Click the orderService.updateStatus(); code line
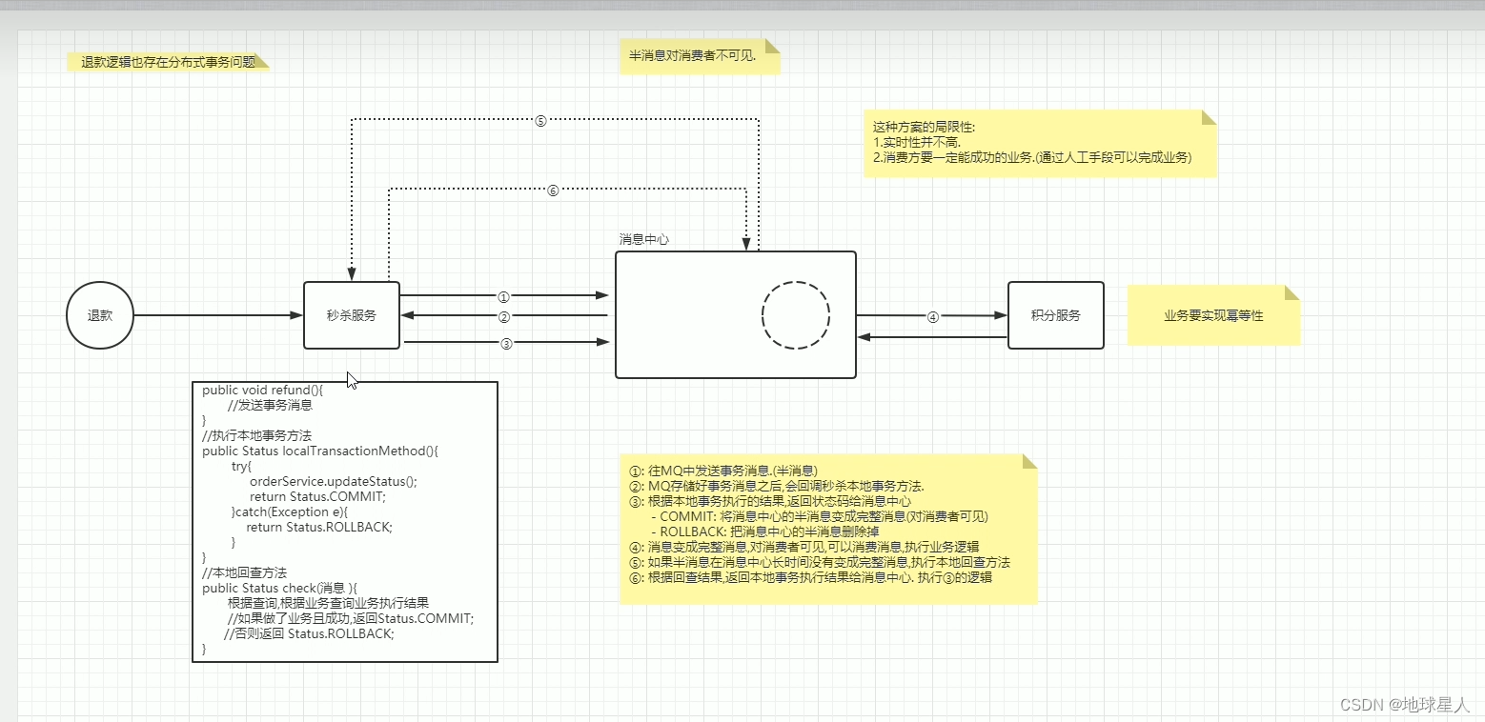1485x722 pixels. coord(334,481)
